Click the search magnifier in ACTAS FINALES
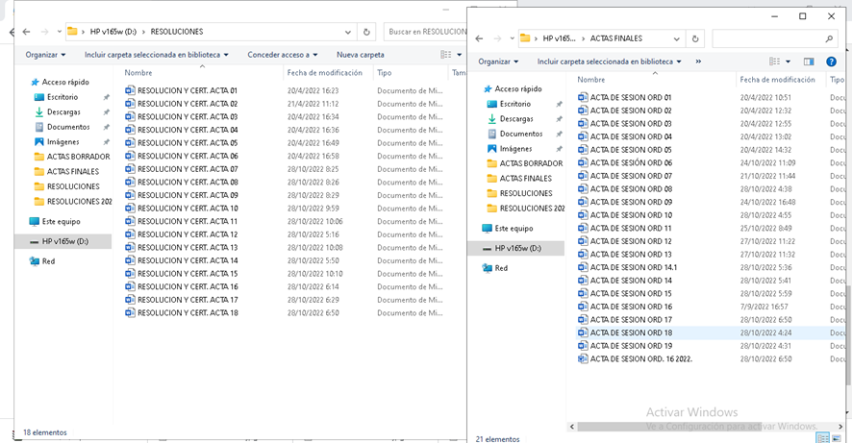The width and height of the screenshot is (852, 443). click(830, 38)
